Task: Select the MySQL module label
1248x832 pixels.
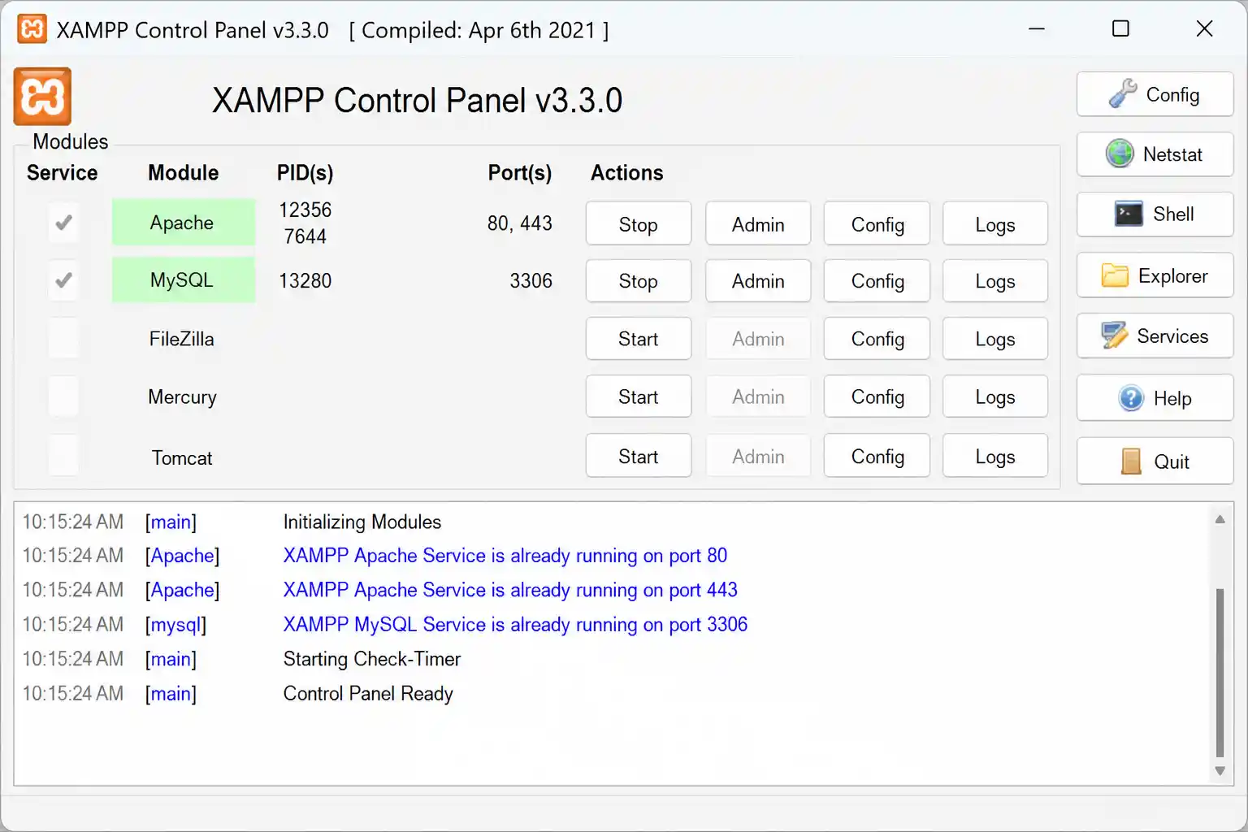Action: tap(183, 279)
